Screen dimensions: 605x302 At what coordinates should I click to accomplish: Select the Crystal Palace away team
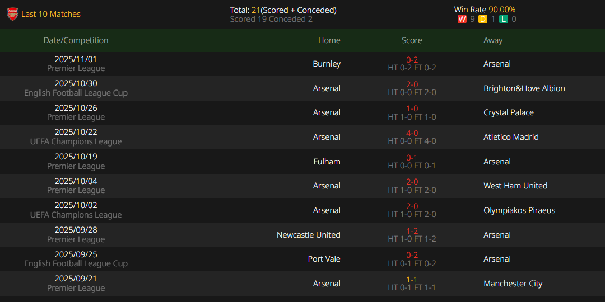point(508,112)
